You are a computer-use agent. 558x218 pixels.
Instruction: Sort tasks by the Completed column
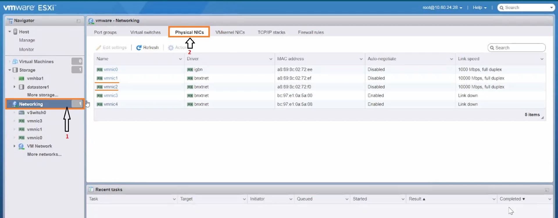(x=512, y=199)
